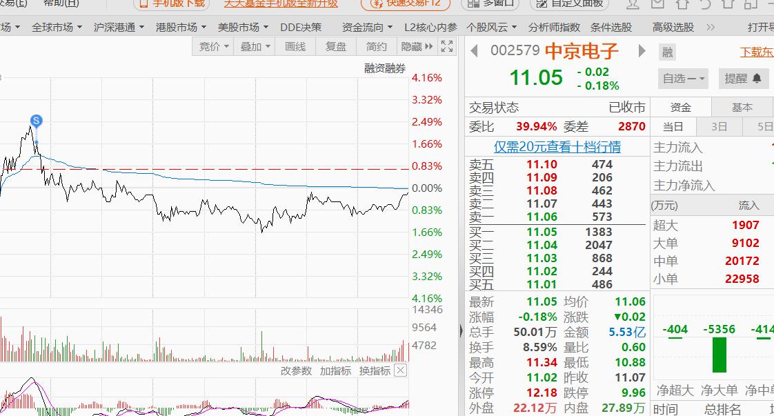
Task: Click the blue S sell marker on chart
Action: [x=36, y=121]
